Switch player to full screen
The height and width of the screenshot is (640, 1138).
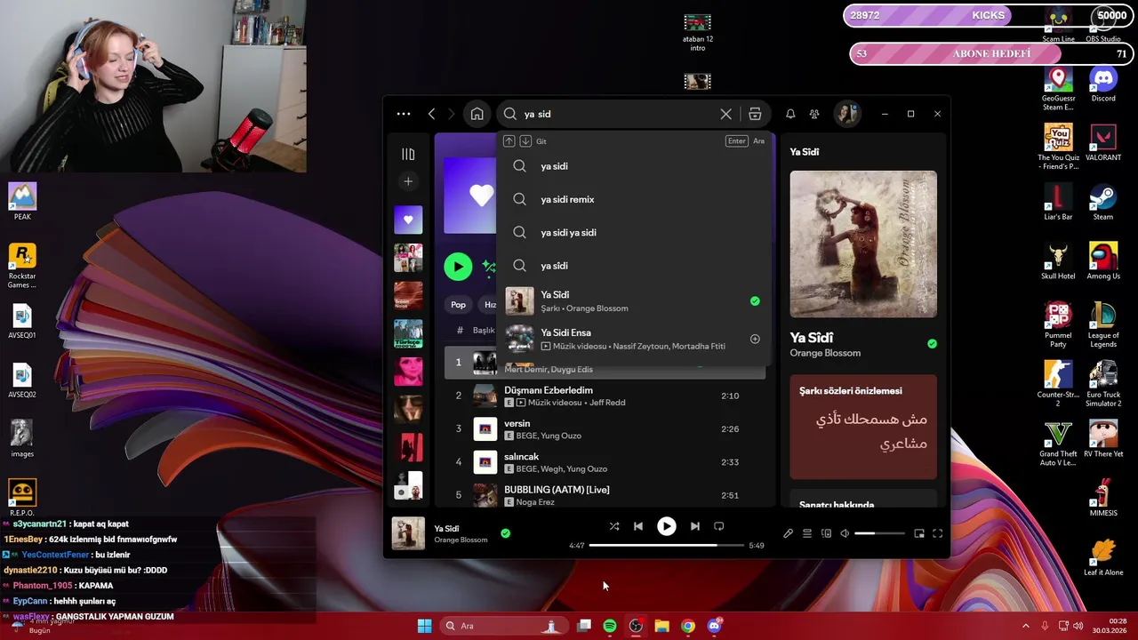(937, 533)
